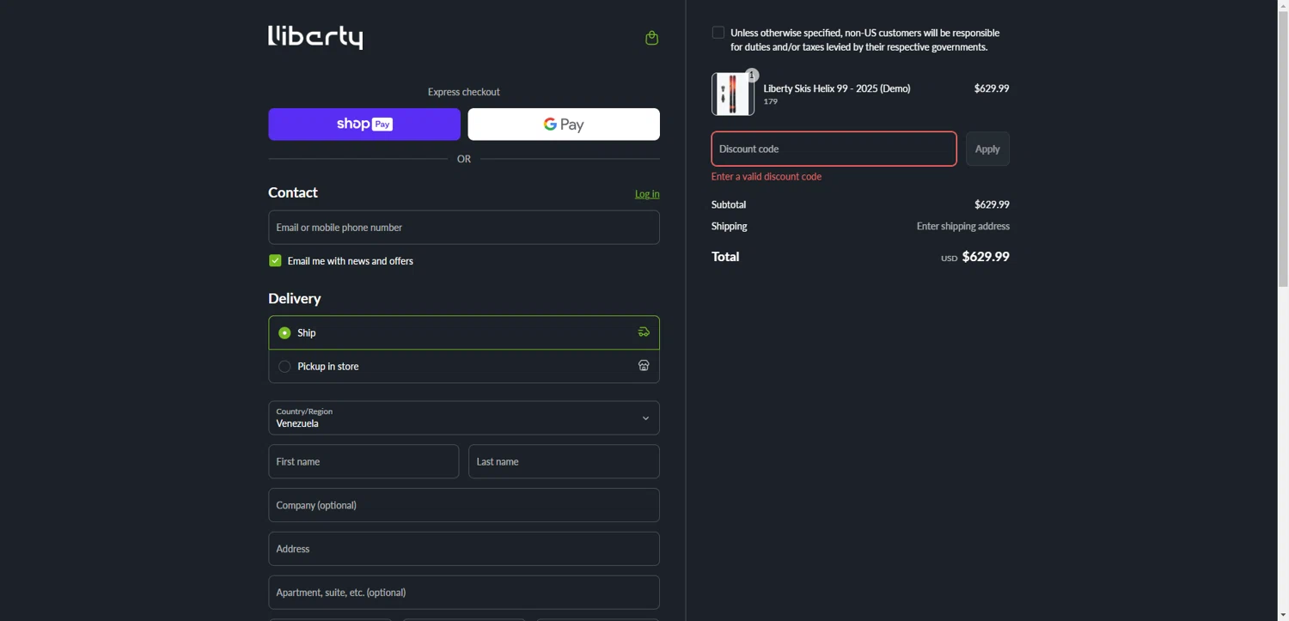The width and height of the screenshot is (1289, 621).
Task: Pay with Shop Pay express button
Action: tap(364, 125)
